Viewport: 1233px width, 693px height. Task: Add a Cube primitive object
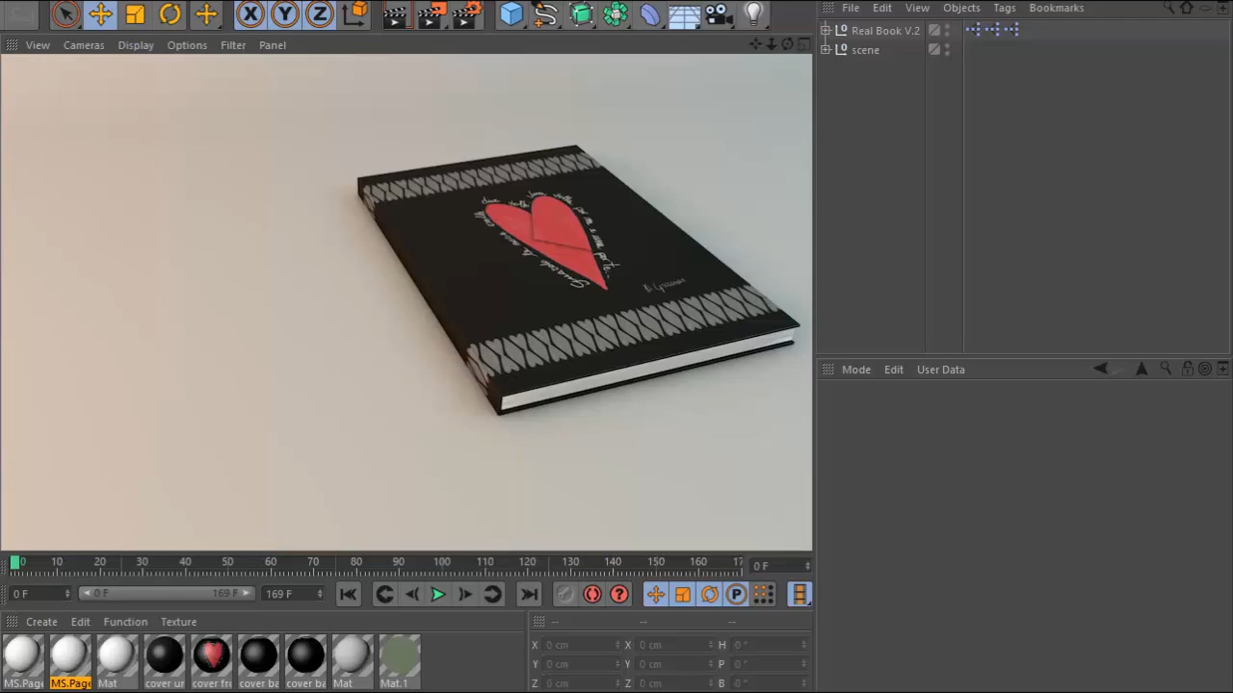tap(511, 14)
